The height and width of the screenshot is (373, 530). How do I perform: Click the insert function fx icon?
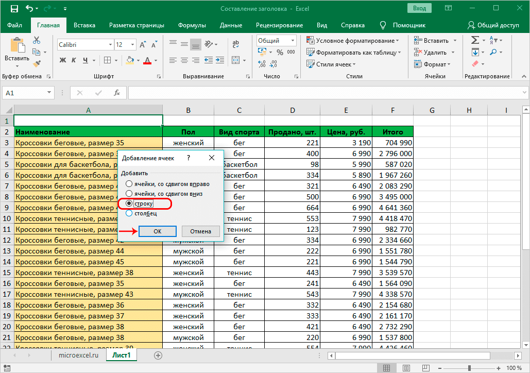tap(117, 93)
